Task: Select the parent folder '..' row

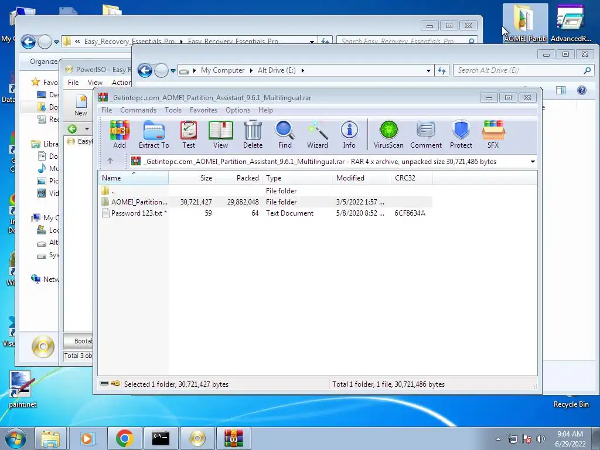Action: tap(265, 190)
